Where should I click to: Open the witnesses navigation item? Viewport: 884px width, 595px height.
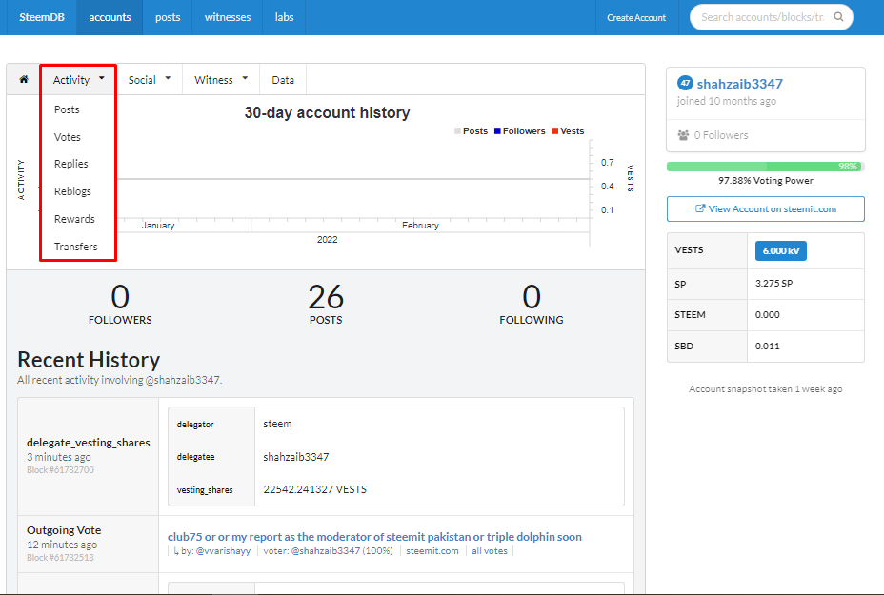tap(228, 17)
